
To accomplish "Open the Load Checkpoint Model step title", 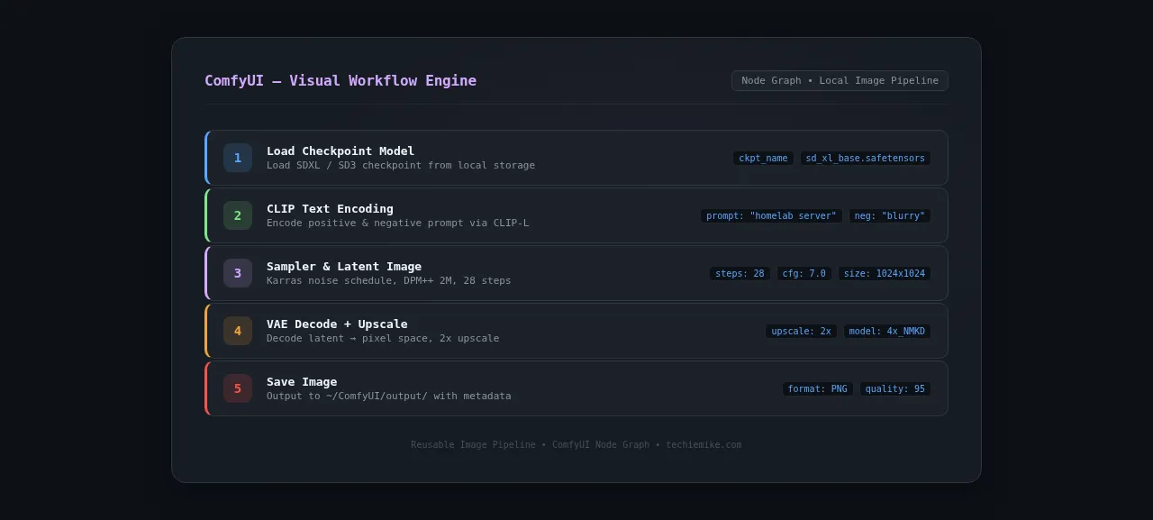I will tap(340, 151).
